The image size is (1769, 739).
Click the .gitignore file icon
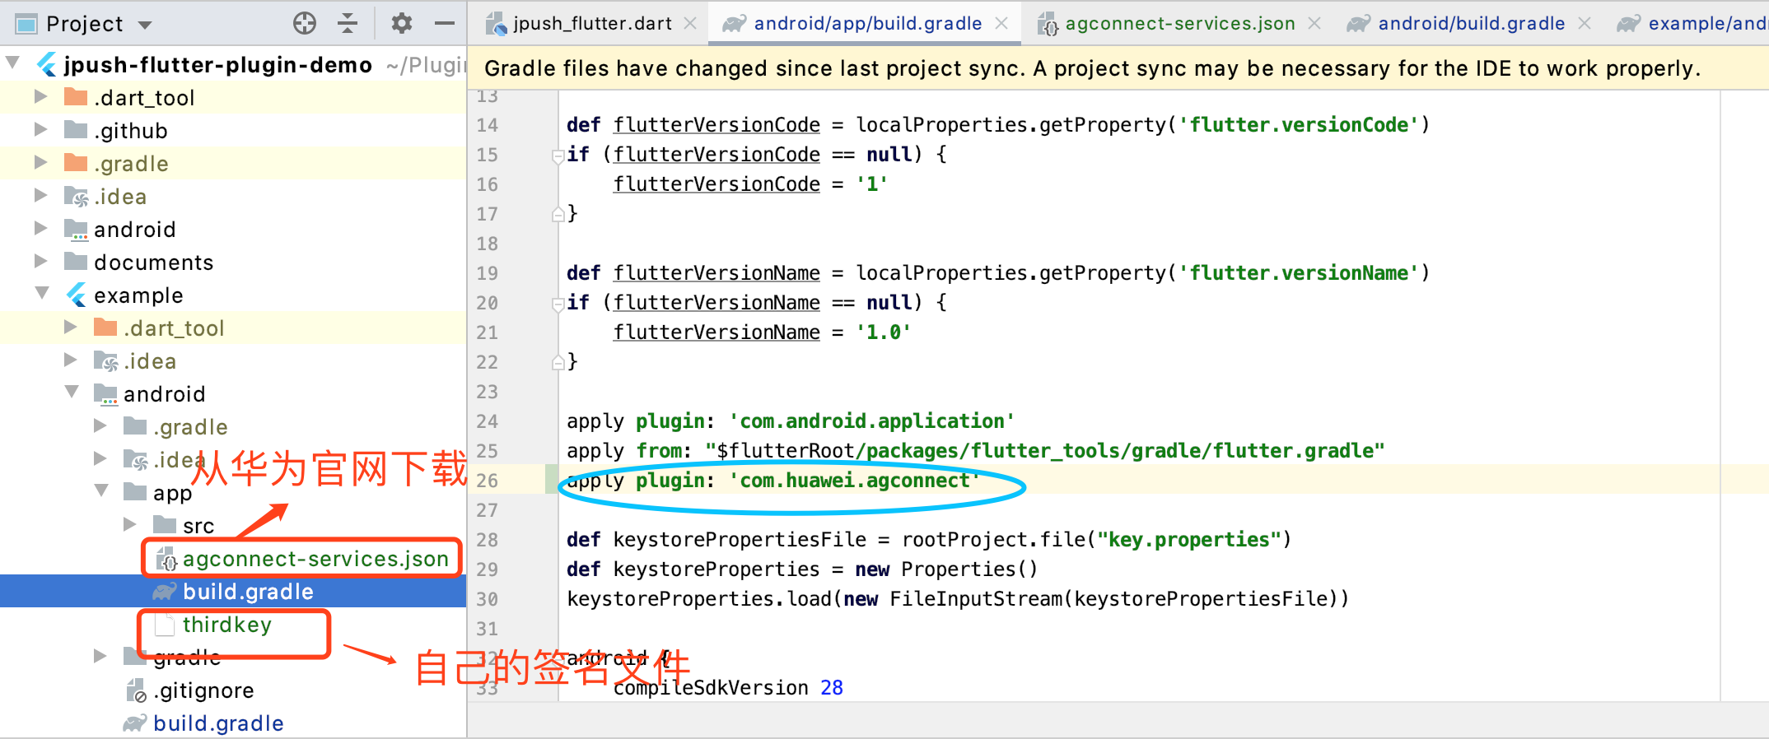[x=136, y=690]
